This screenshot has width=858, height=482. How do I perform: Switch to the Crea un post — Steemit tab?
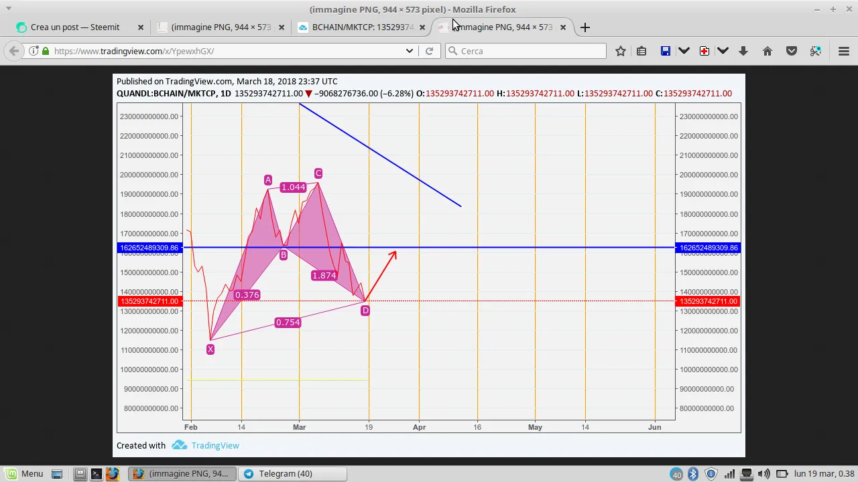click(x=75, y=27)
